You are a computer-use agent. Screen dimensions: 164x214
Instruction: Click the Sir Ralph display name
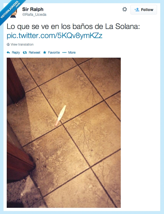coord(33,9)
